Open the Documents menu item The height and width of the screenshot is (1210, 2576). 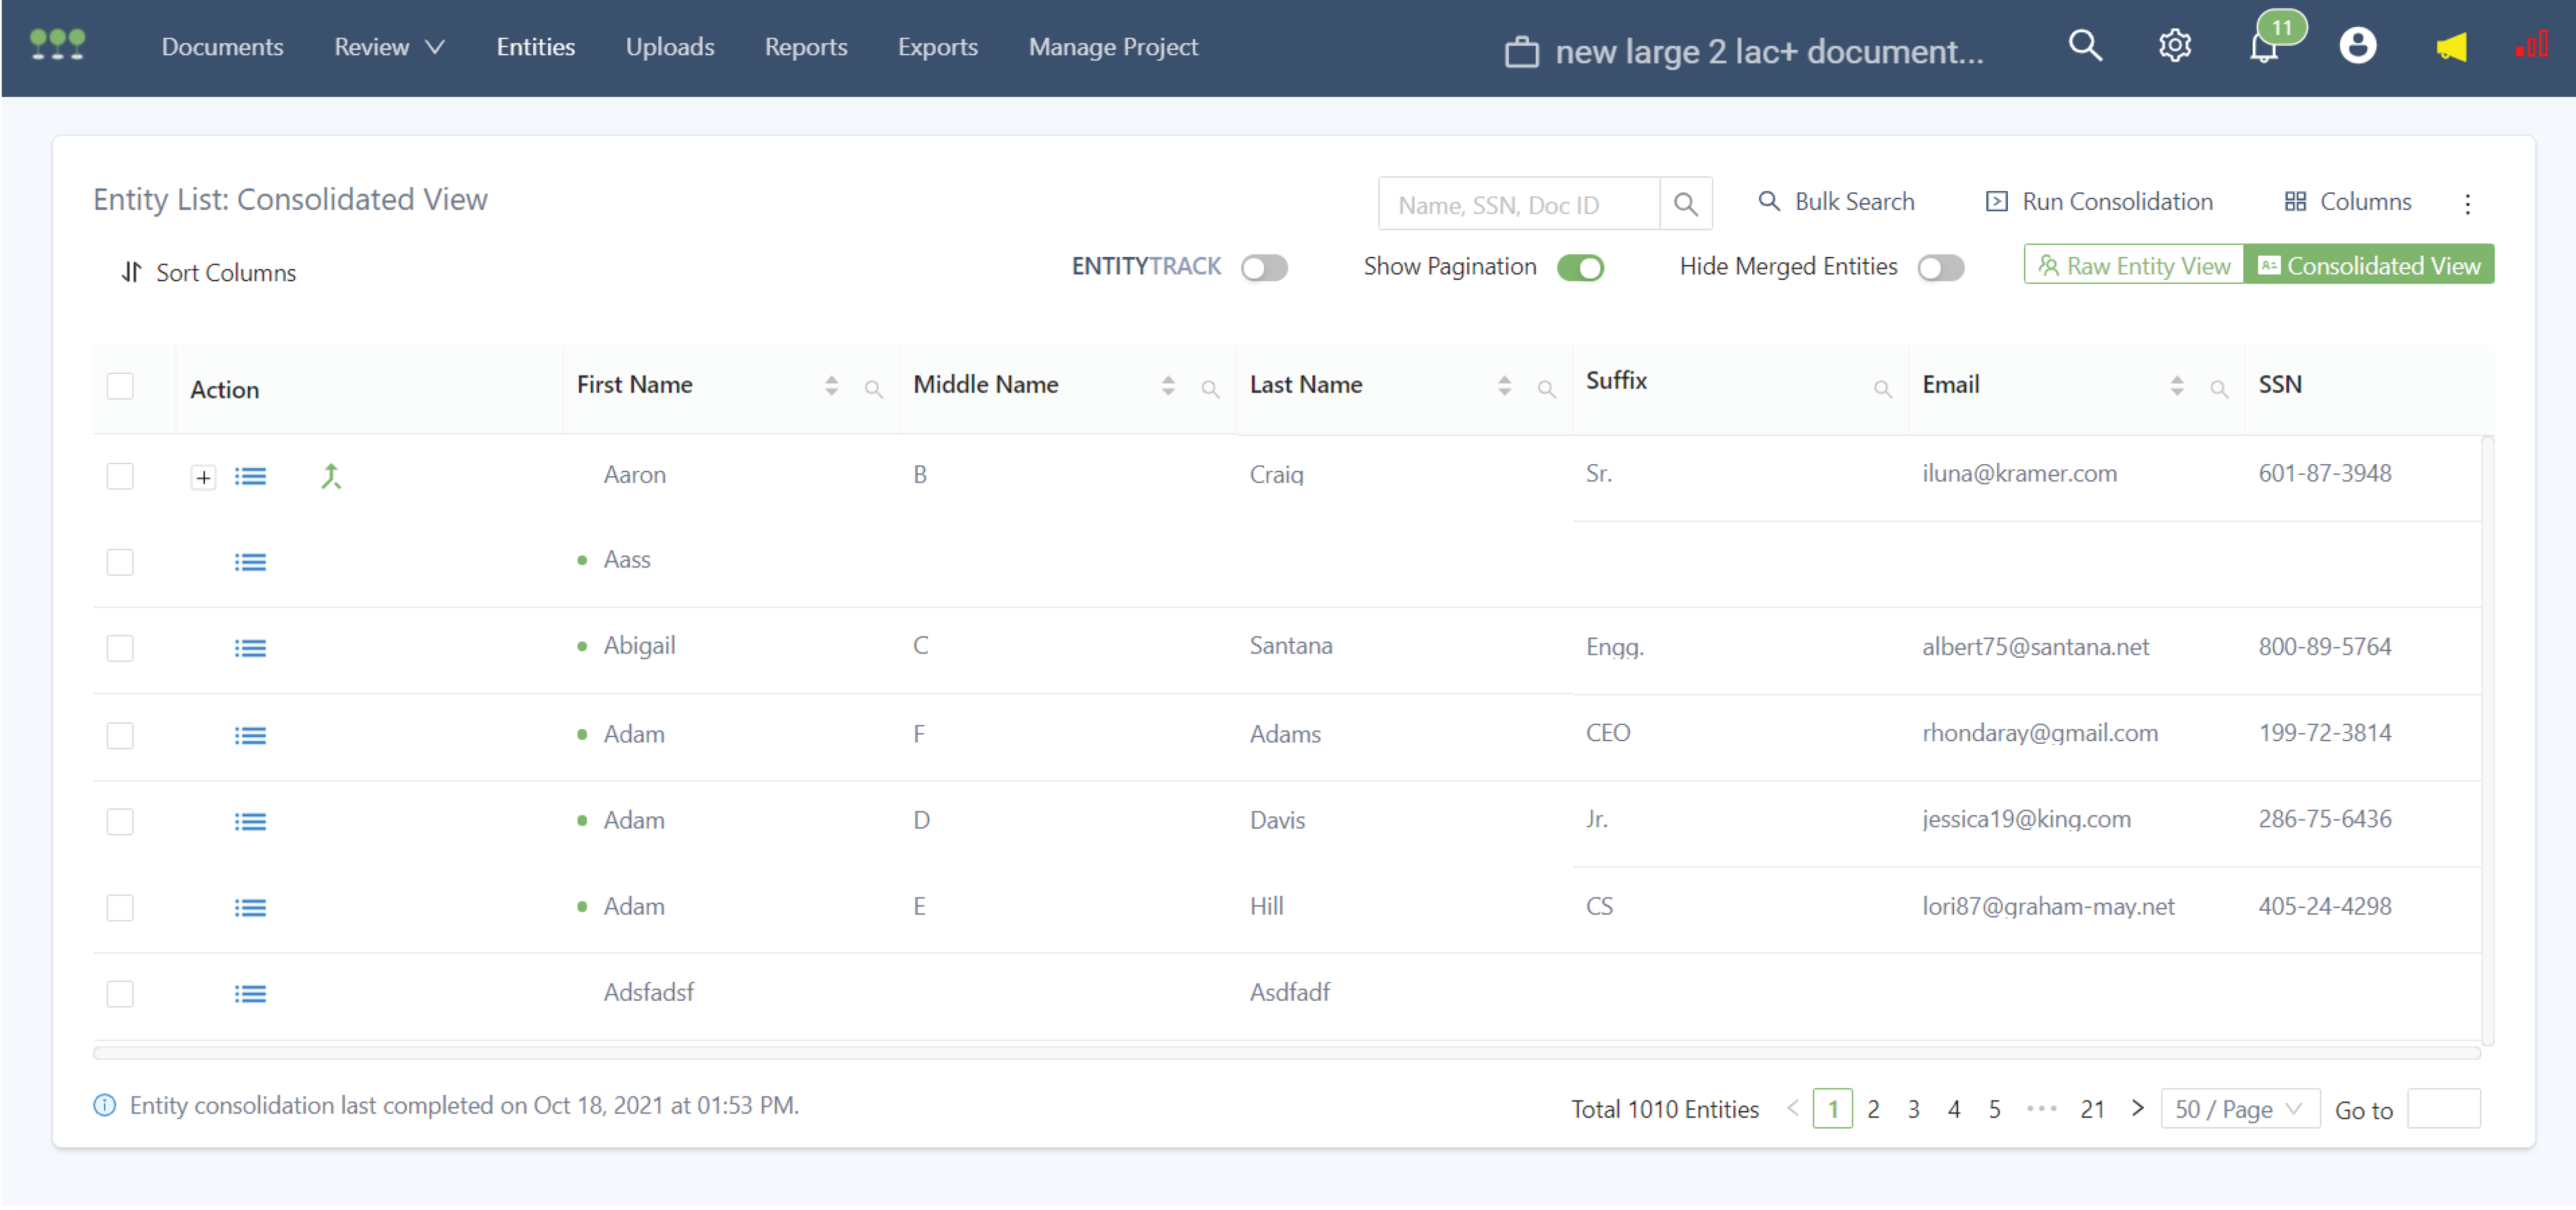(222, 47)
